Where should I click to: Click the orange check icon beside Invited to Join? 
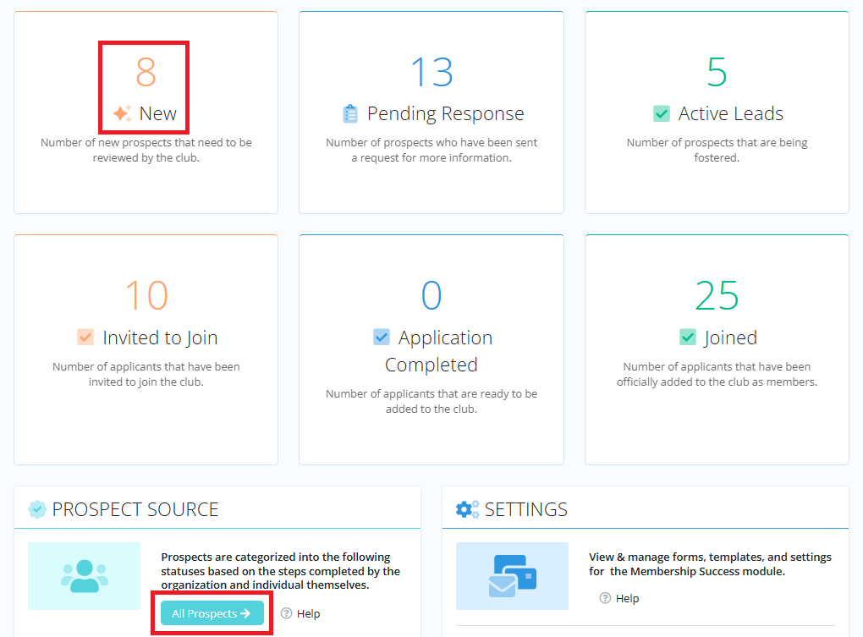click(85, 338)
